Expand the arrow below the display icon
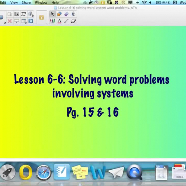Screen dimensions: 186x186 4,23
